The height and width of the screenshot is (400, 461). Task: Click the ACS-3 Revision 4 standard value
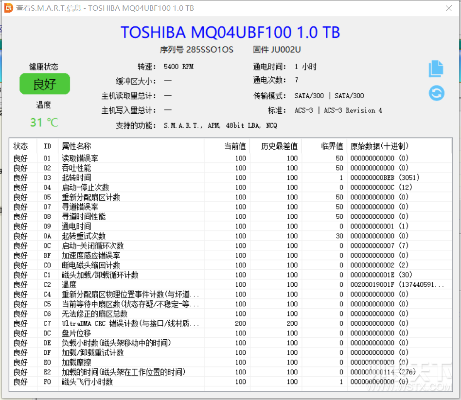coord(338,110)
